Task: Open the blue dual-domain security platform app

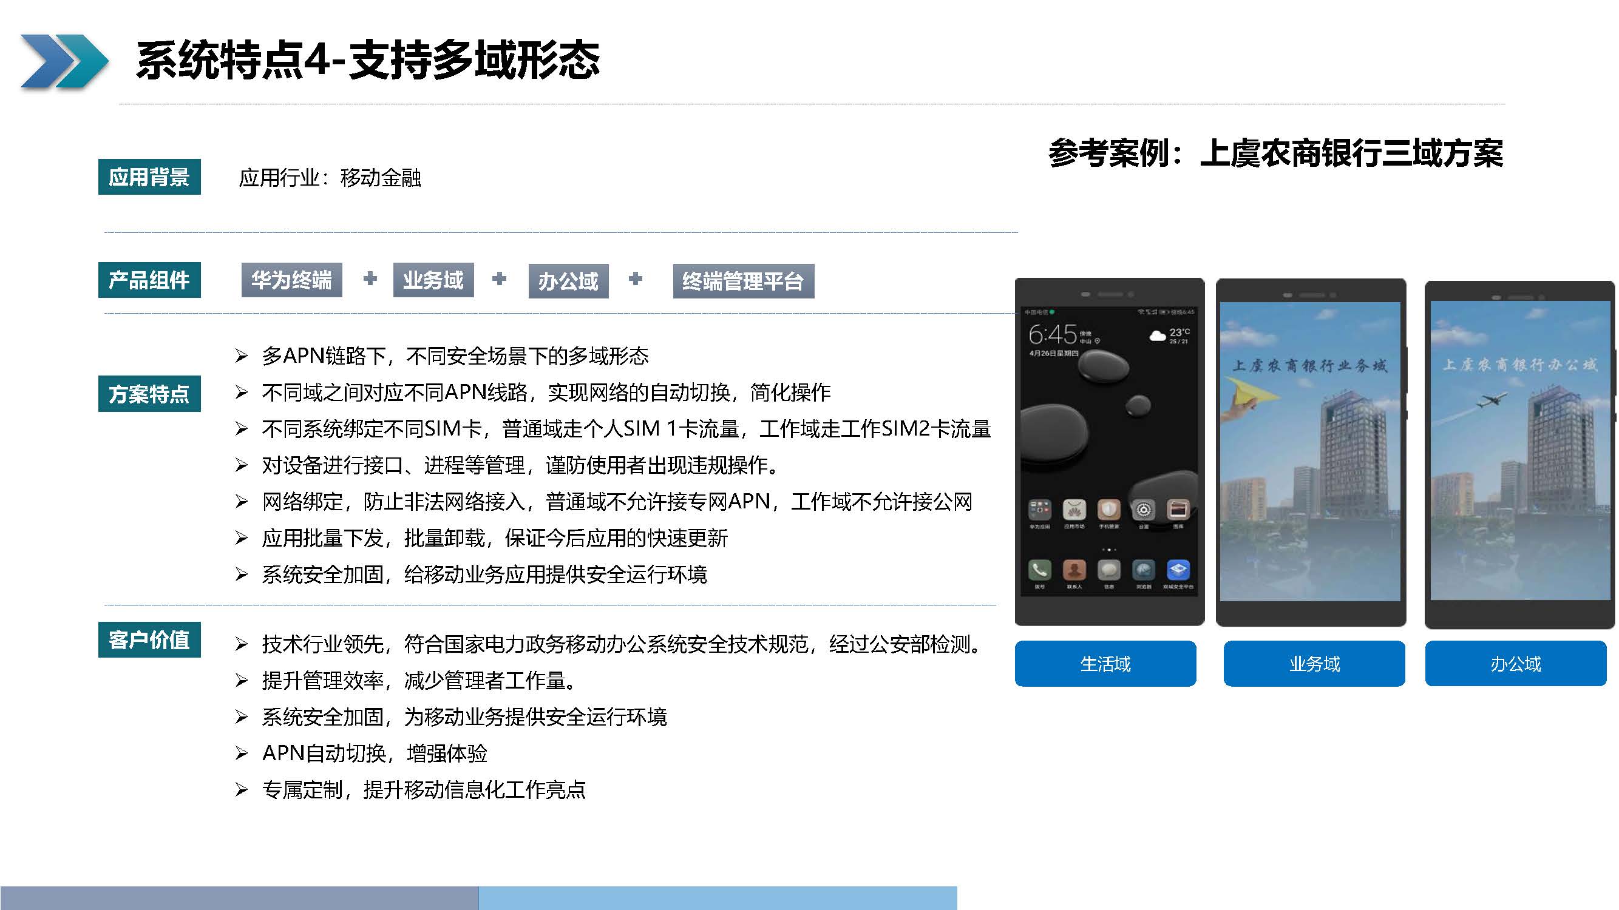Action: tap(1178, 570)
